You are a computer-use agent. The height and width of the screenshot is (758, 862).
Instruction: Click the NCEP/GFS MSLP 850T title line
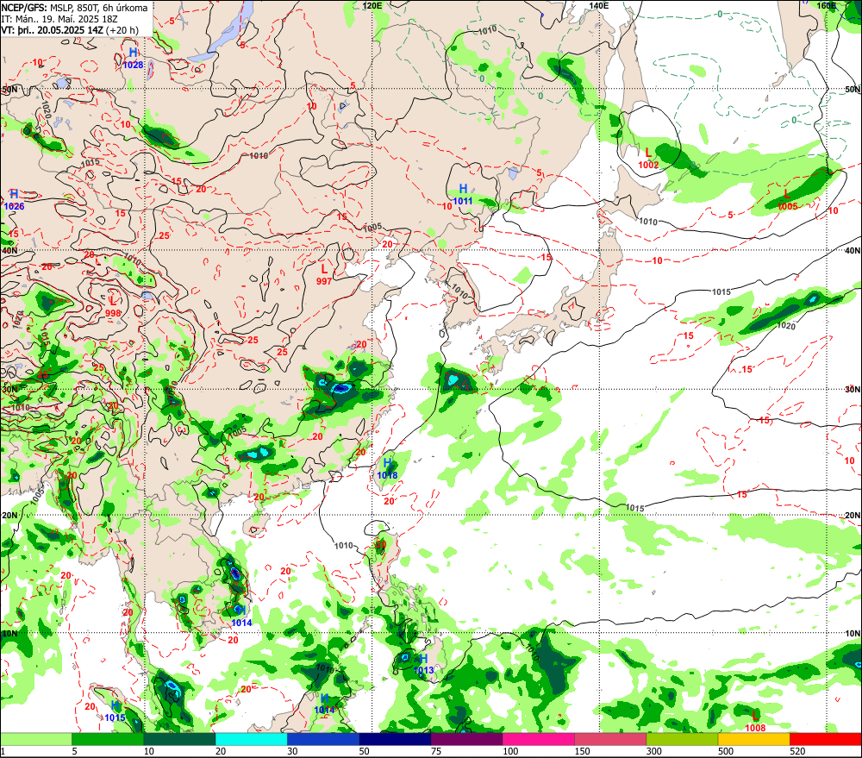click(74, 7)
